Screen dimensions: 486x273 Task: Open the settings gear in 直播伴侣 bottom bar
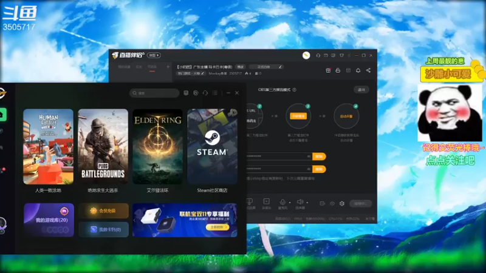[342, 203]
